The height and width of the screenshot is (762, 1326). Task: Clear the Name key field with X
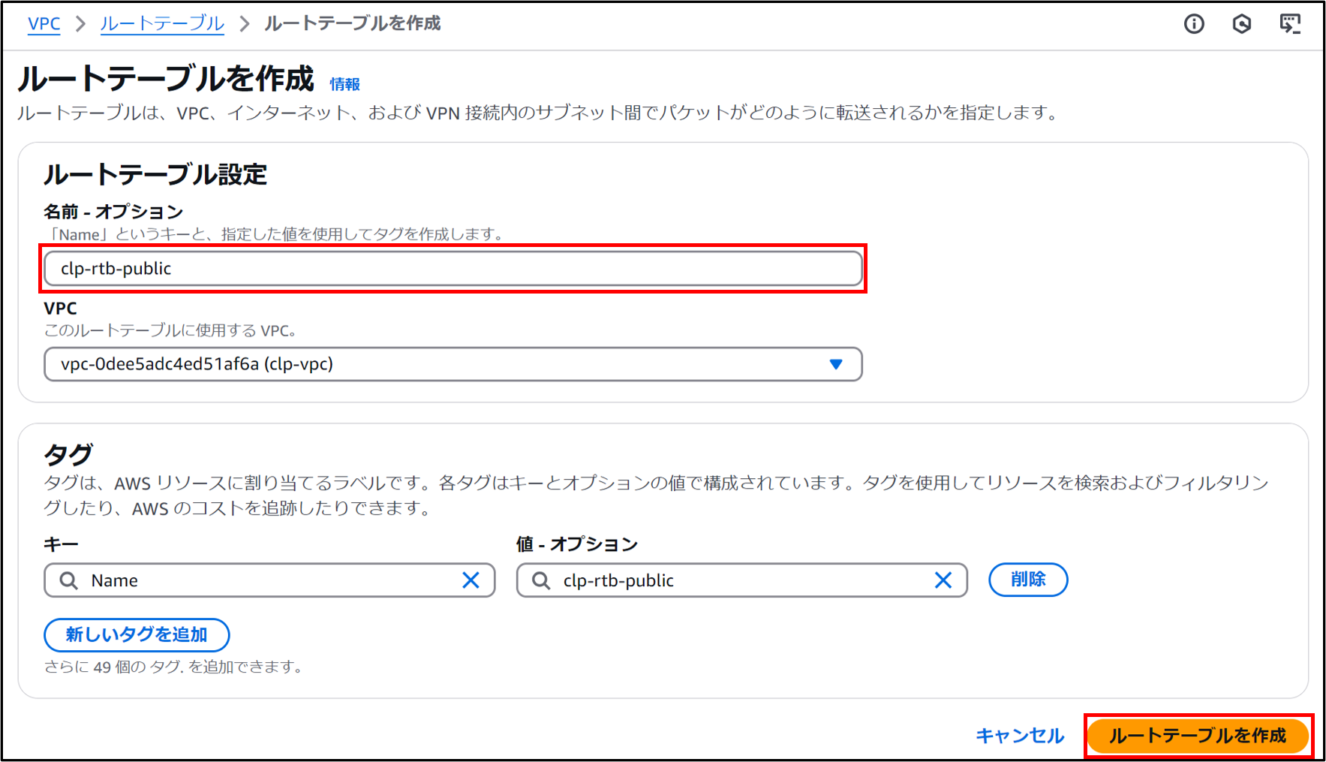coord(471,580)
